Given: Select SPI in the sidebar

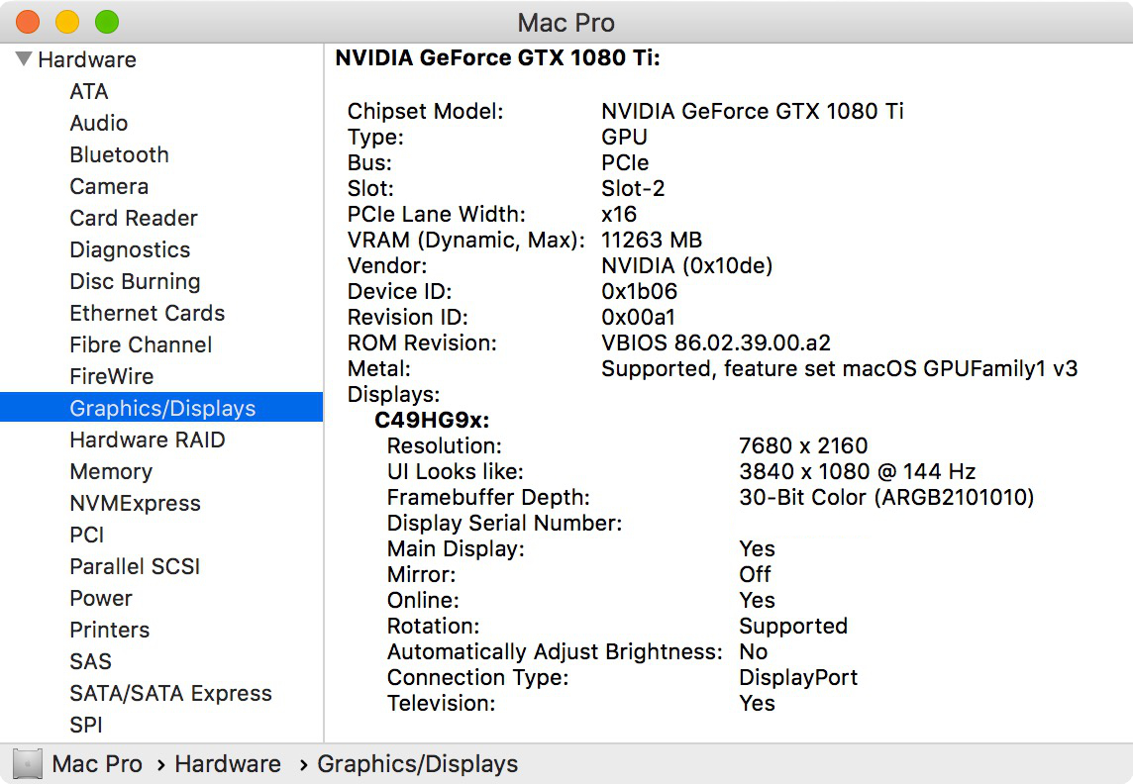Looking at the screenshot, I should coord(86,725).
